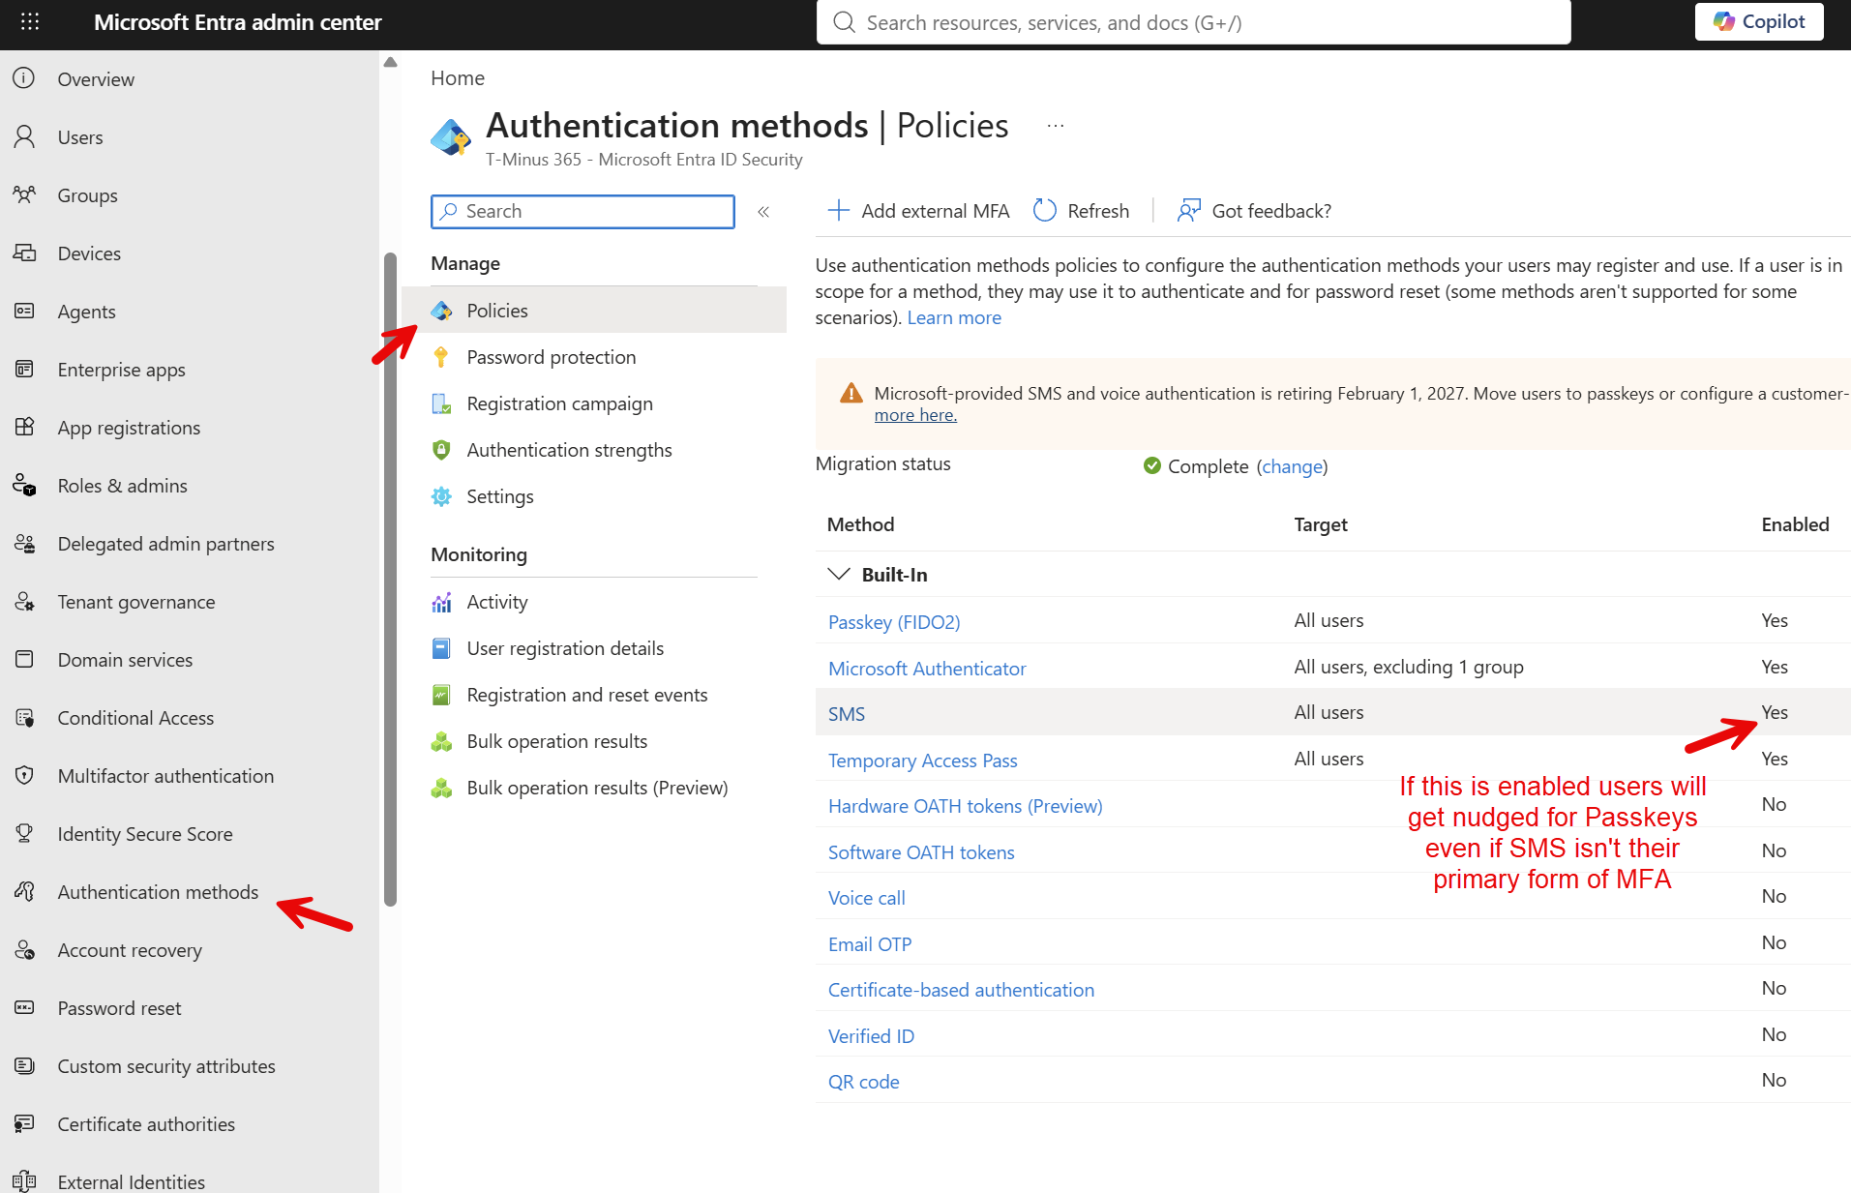Click the App registrations icon
1851x1193 pixels.
24,427
